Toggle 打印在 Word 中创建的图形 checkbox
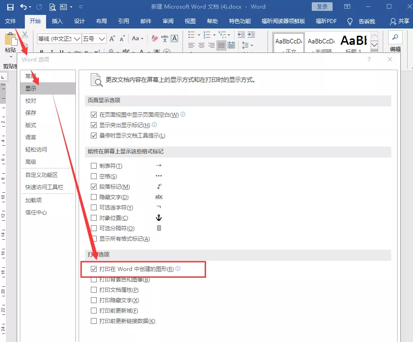 coord(94,269)
